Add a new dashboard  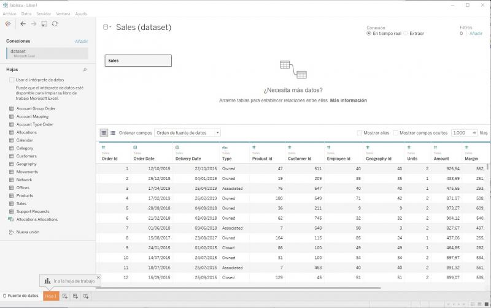click(x=75, y=296)
